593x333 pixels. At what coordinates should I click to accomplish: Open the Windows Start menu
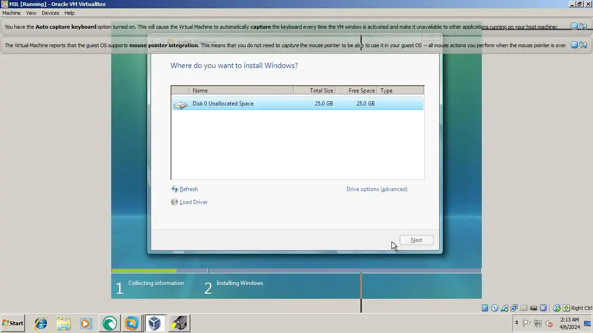click(x=13, y=323)
